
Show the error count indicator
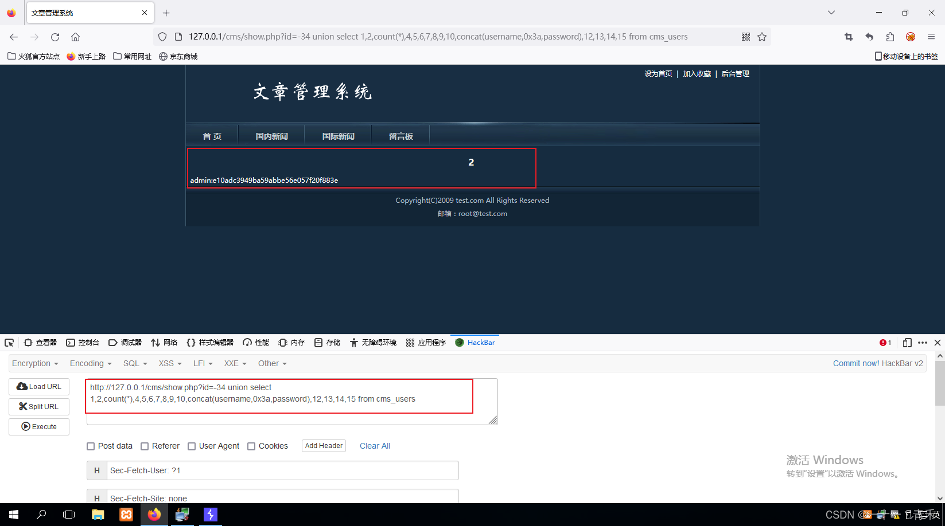(885, 343)
